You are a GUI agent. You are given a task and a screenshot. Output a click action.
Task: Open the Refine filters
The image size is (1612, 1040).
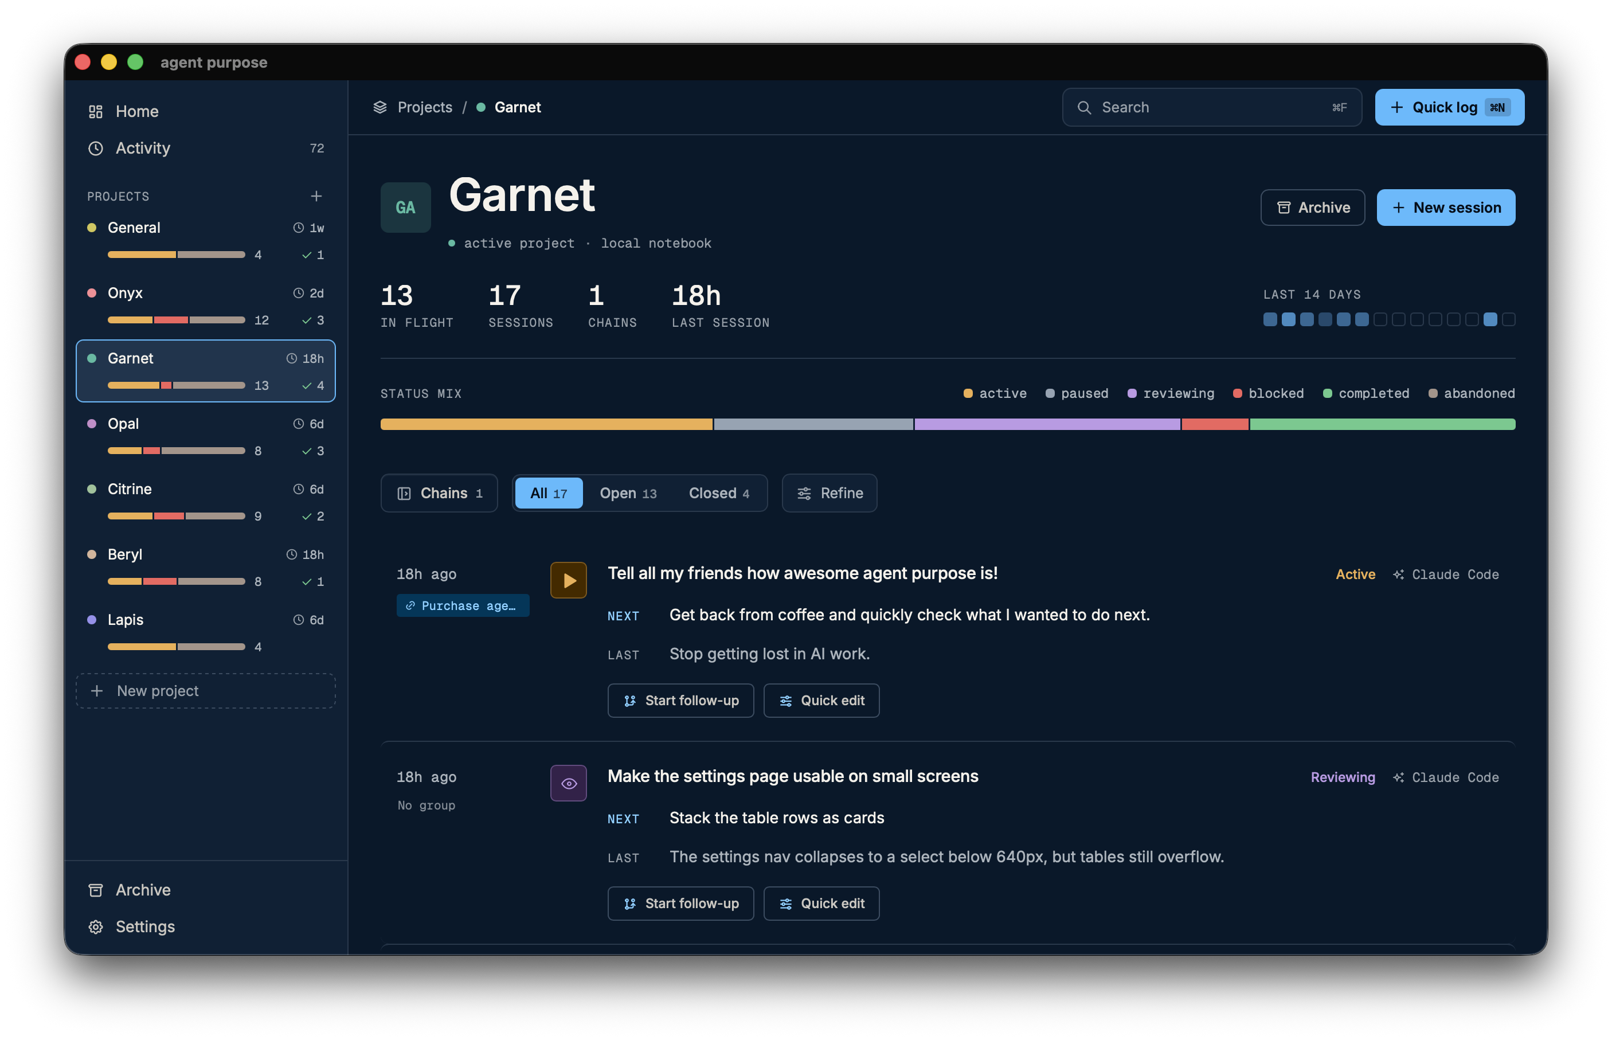pos(829,493)
